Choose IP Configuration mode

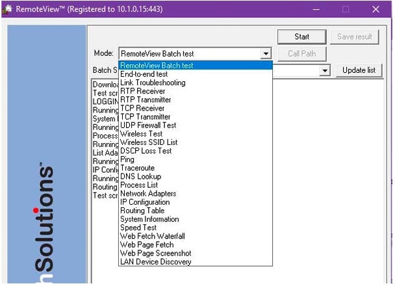(x=196, y=202)
